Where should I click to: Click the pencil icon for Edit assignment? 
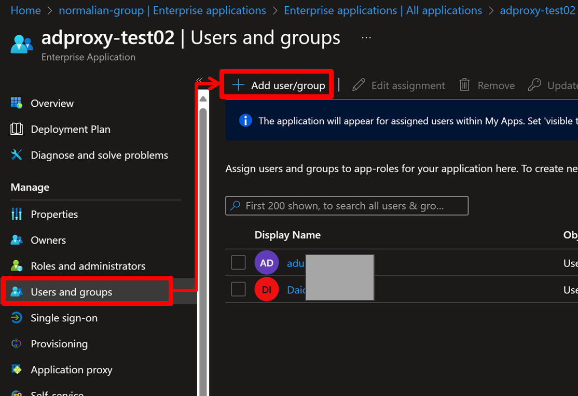coord(359,85)
